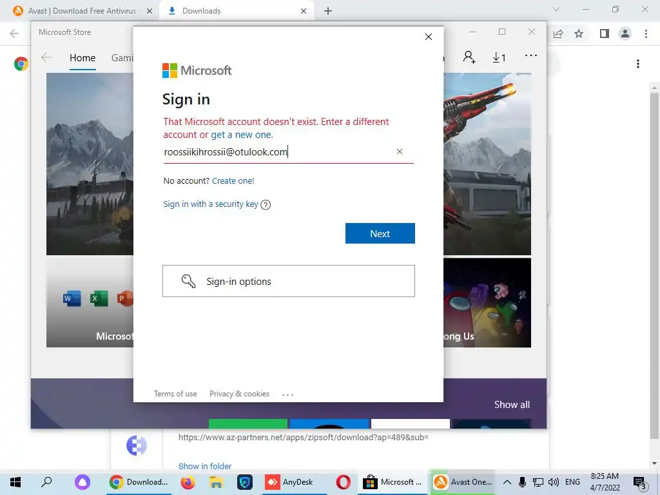Open Microsoft Store downloads indicator

(x=499, y=57)
